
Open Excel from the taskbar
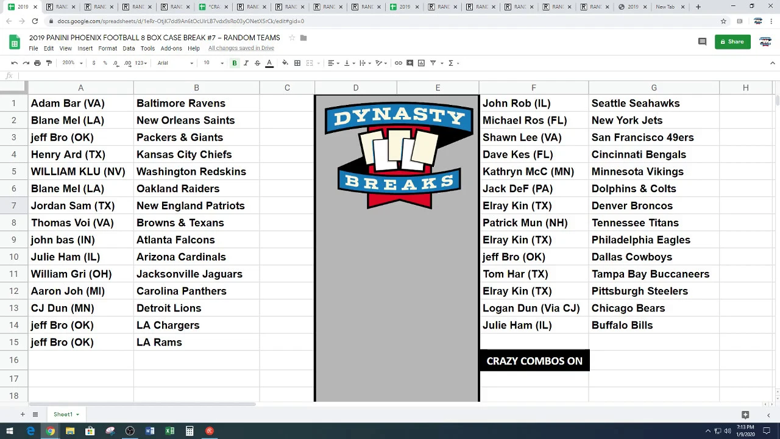(x=169, y=431)
